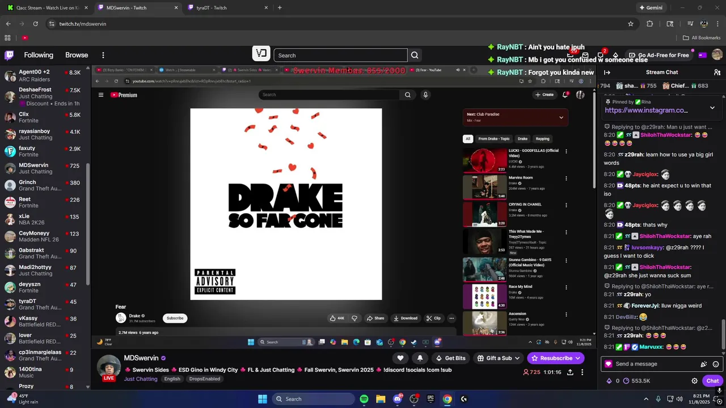Open the Just Chatting category link
Viewport: 726px width, 408px height.
pyautogui.click(x=141, y=379)
